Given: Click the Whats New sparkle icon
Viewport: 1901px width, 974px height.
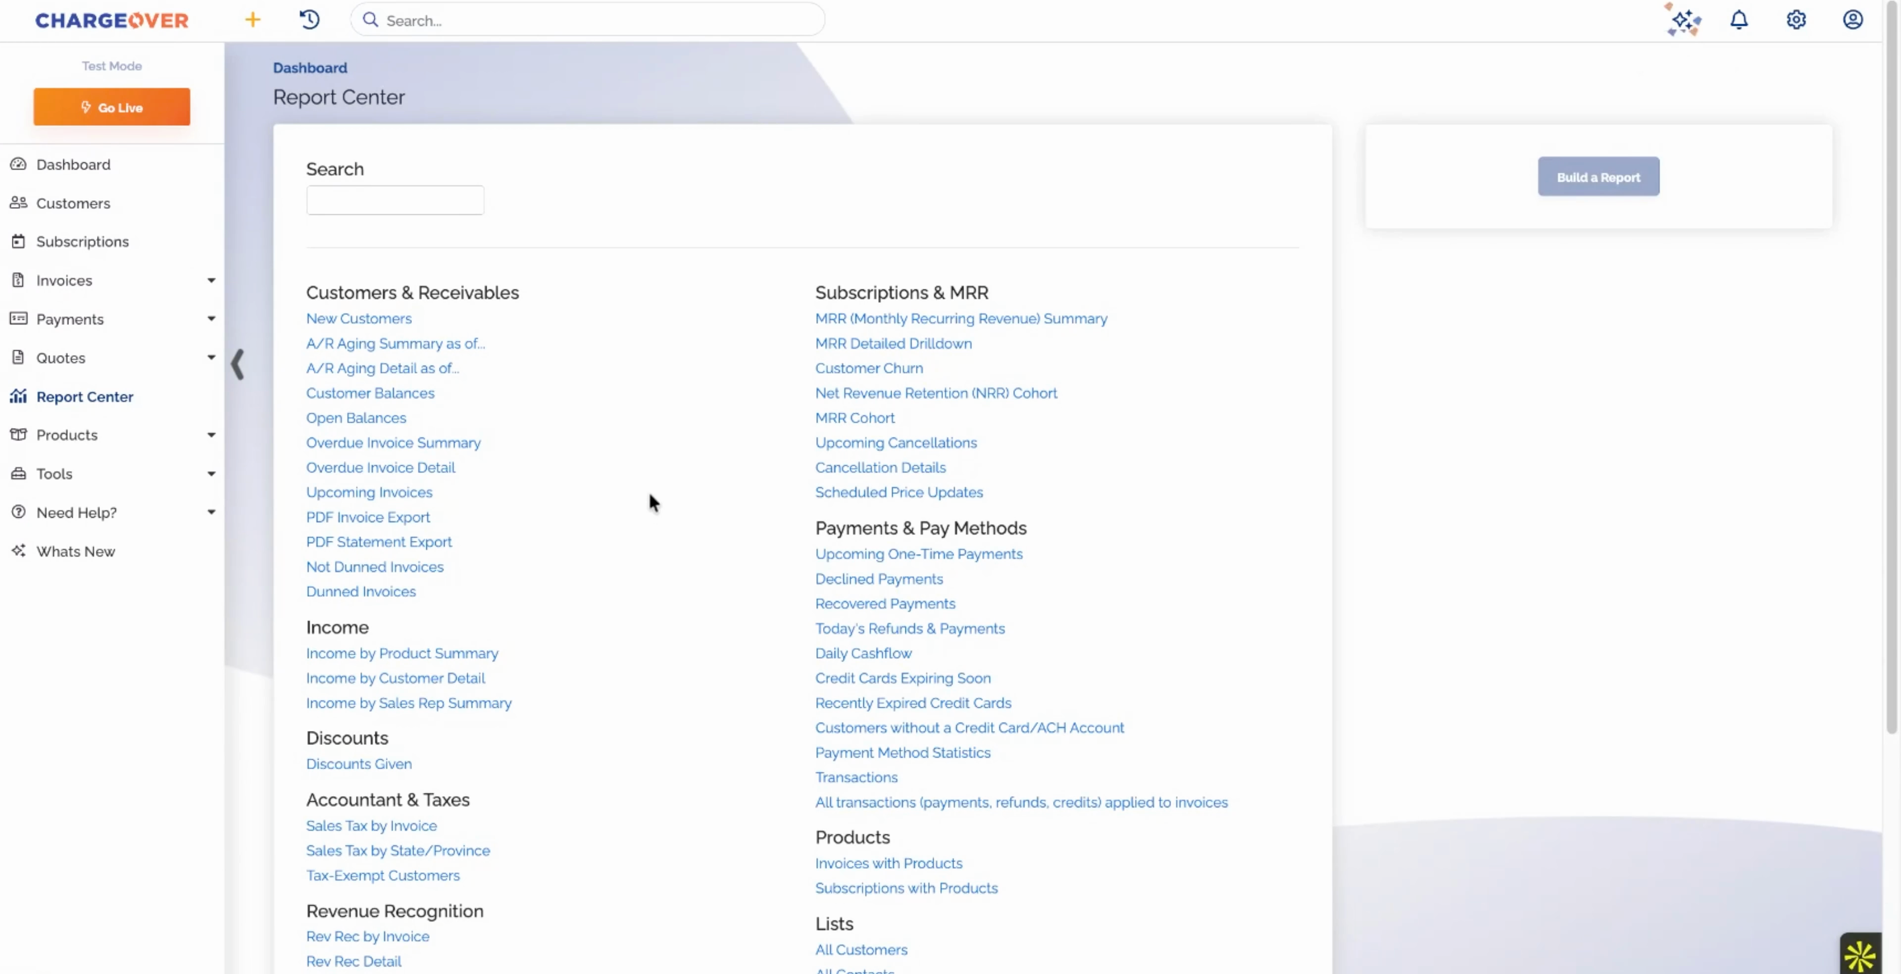Looking at the screenshot, I should coord(18,550).
